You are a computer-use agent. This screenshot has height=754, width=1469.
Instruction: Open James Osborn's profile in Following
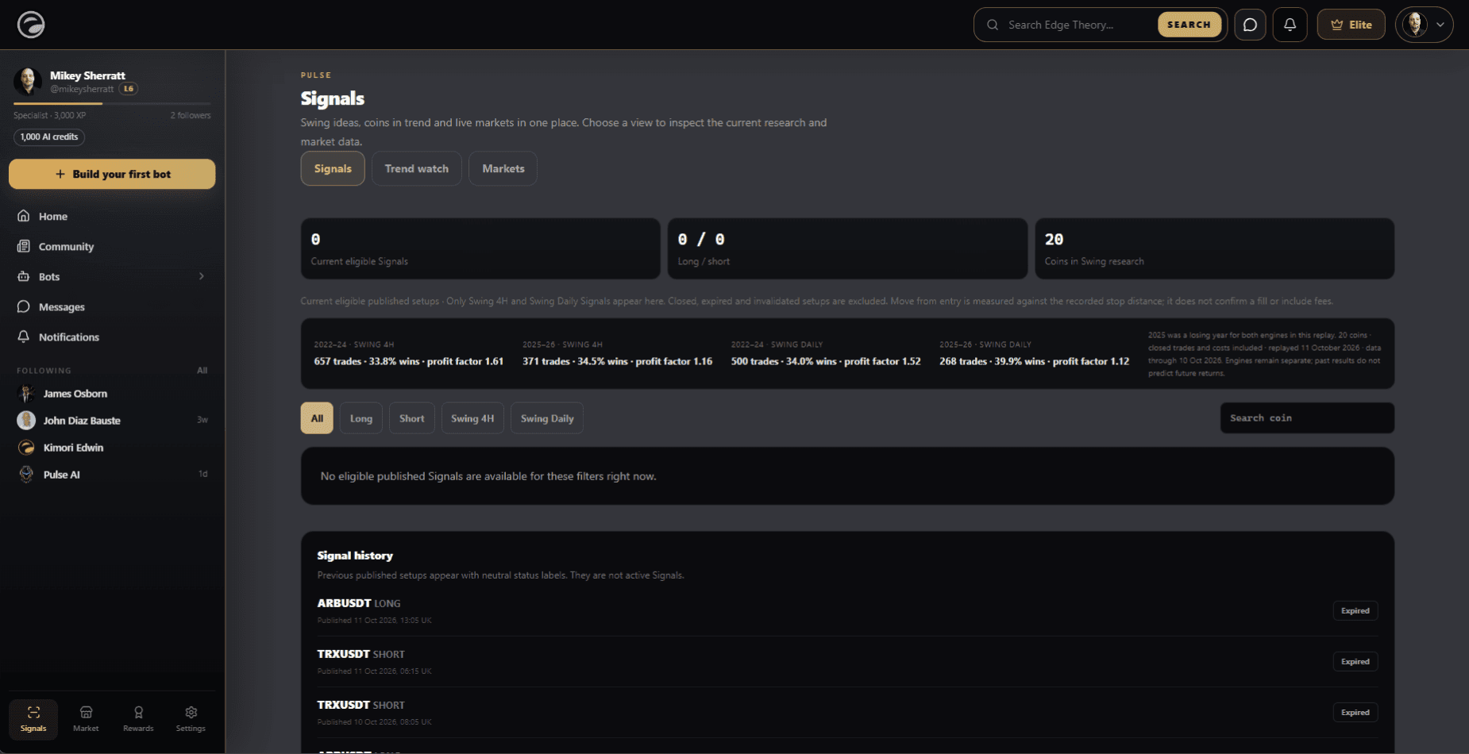click(112, 393)
